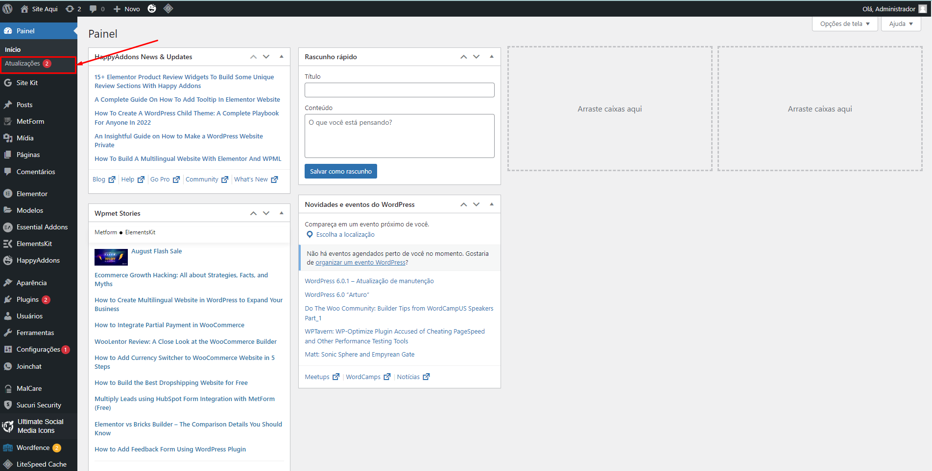Select the Início submenu item
Screen dimensions: 932x471
point(13,49)
